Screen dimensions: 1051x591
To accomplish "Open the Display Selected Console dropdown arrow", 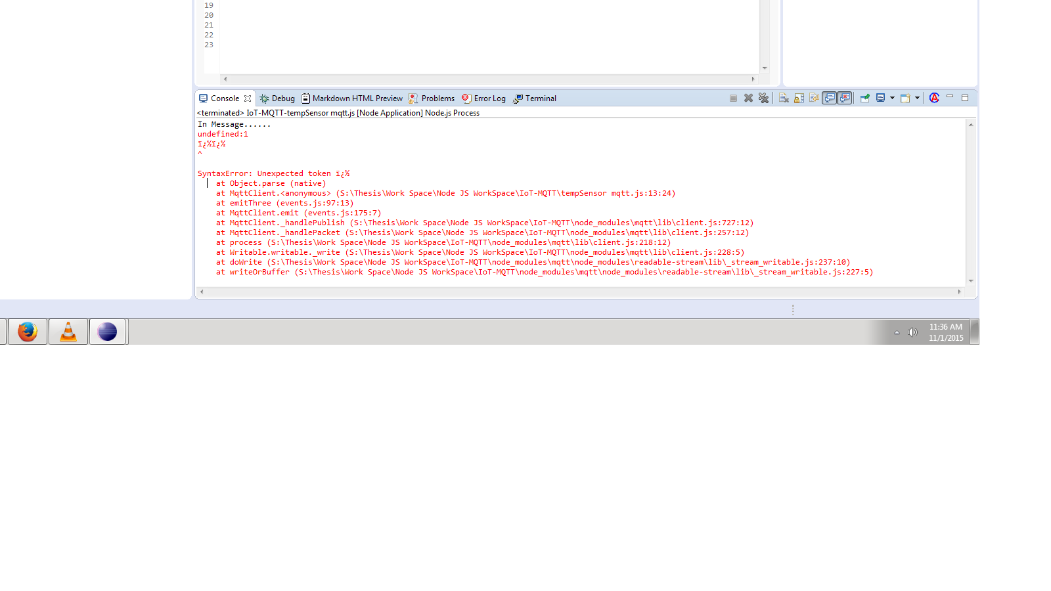I will [892, 98].
